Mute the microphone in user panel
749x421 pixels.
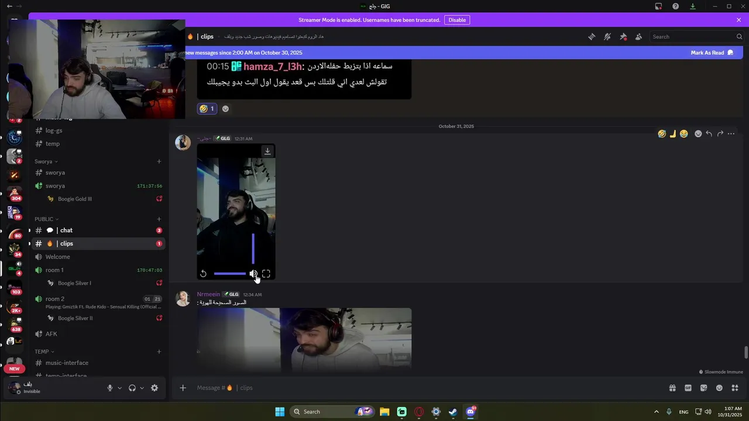click(x=109, y=388)
